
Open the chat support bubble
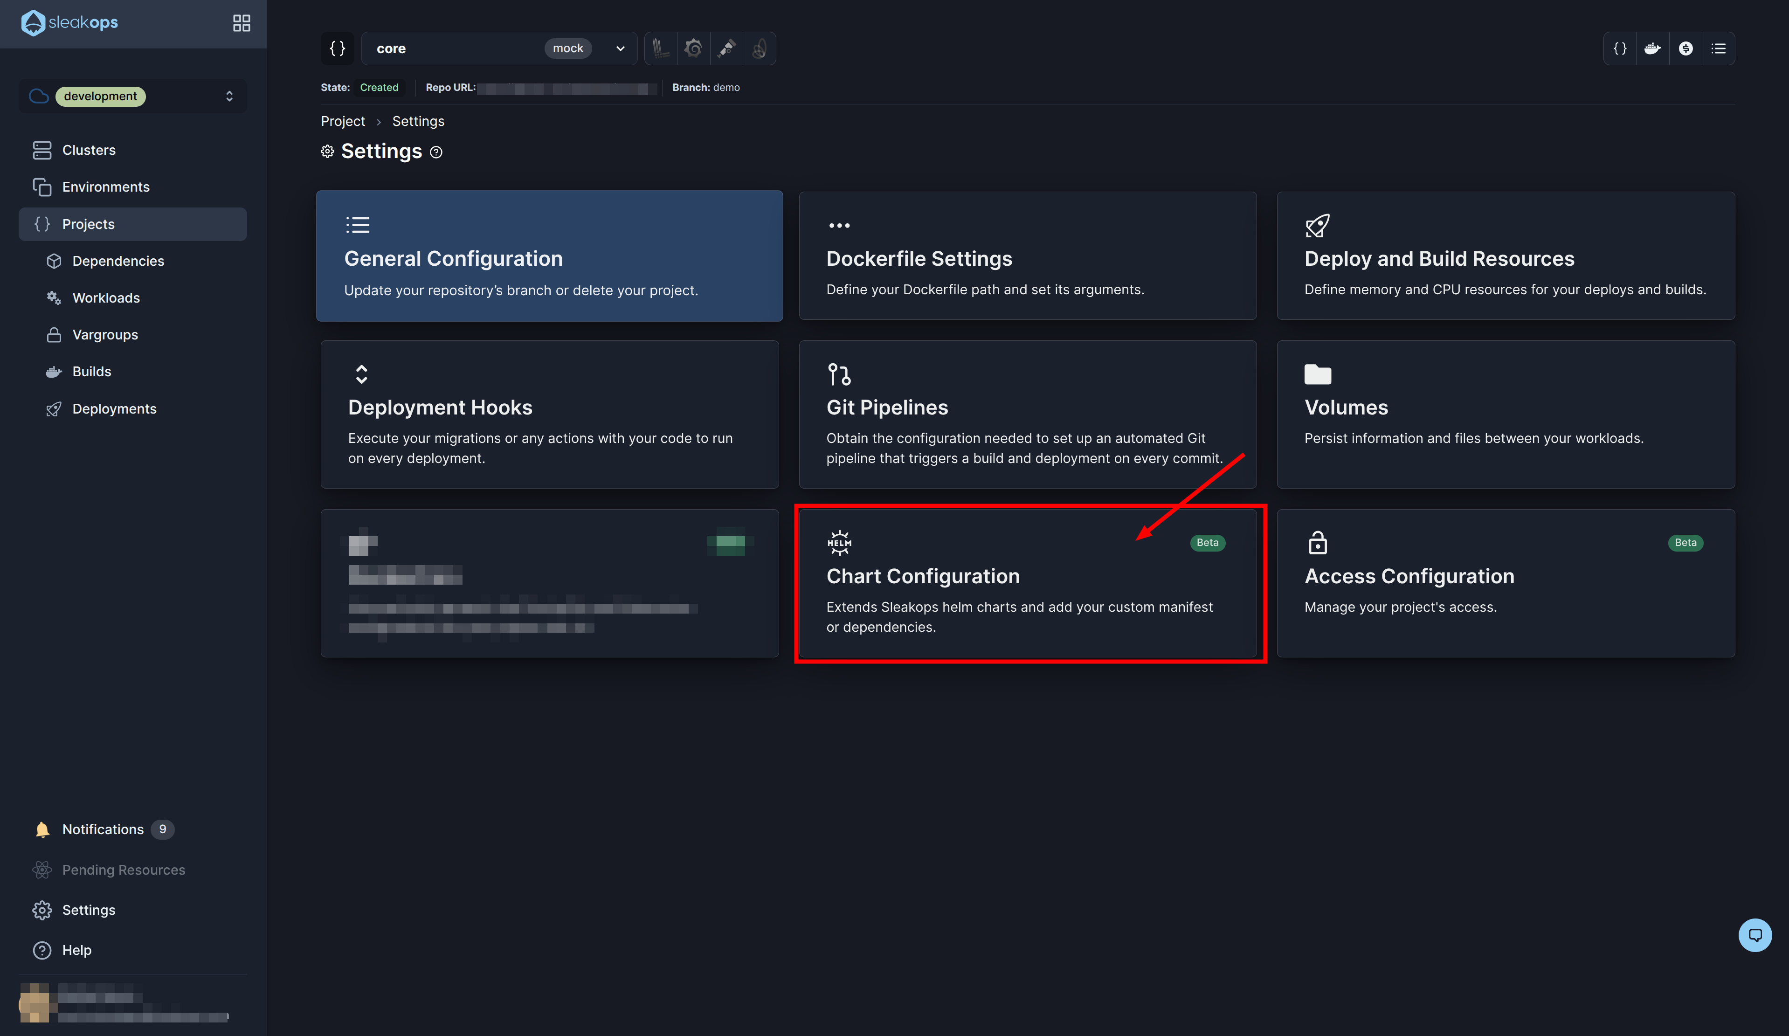click(x=1755, y=935)
